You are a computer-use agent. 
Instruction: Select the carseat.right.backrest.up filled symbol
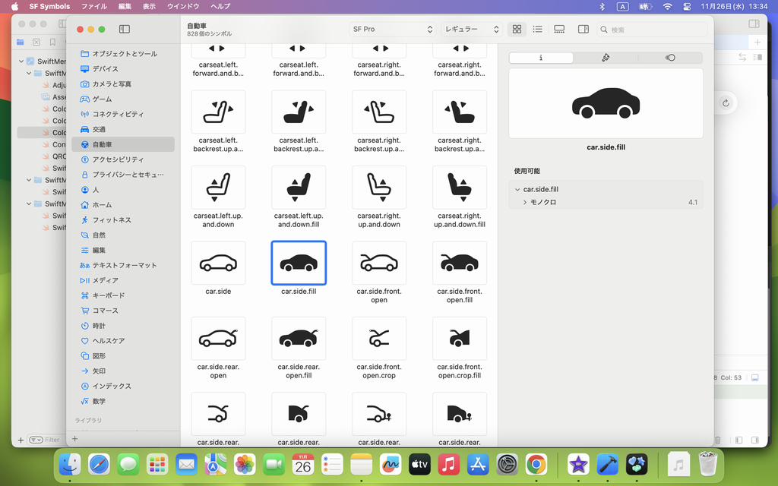(x=460, y=112)
